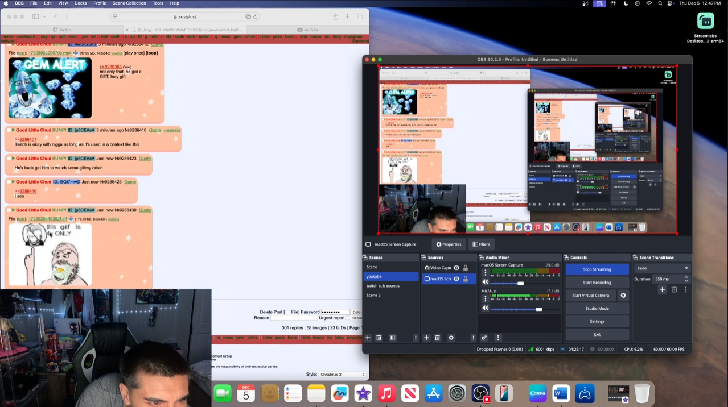Screen dimensions: 728x407
Task: Open macOS Screen Capture audio options menu
Action: [486, 273]
